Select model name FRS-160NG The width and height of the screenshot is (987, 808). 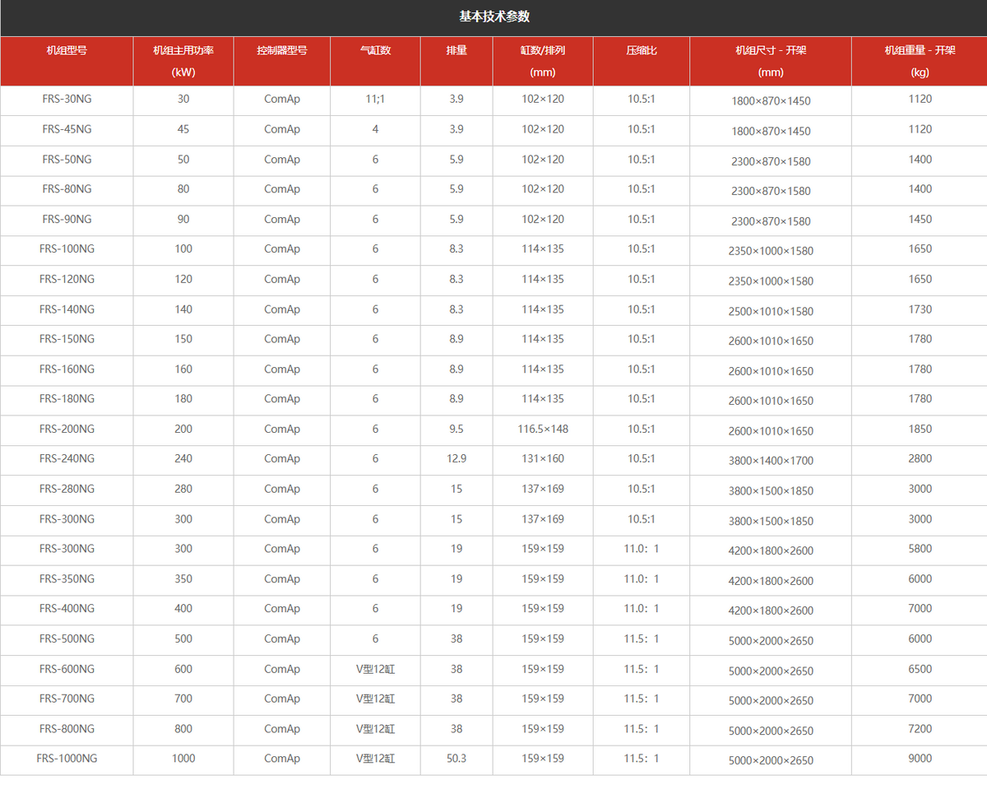pos(67,369)
